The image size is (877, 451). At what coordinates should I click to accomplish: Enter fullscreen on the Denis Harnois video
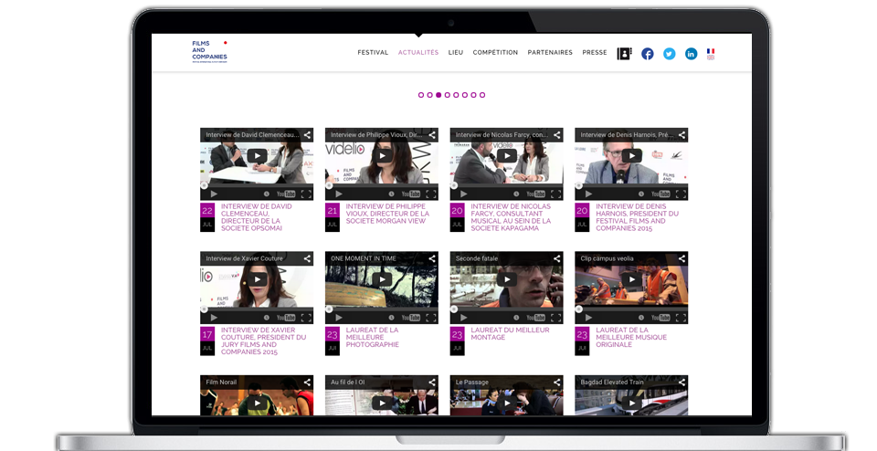tap(681, 194)
